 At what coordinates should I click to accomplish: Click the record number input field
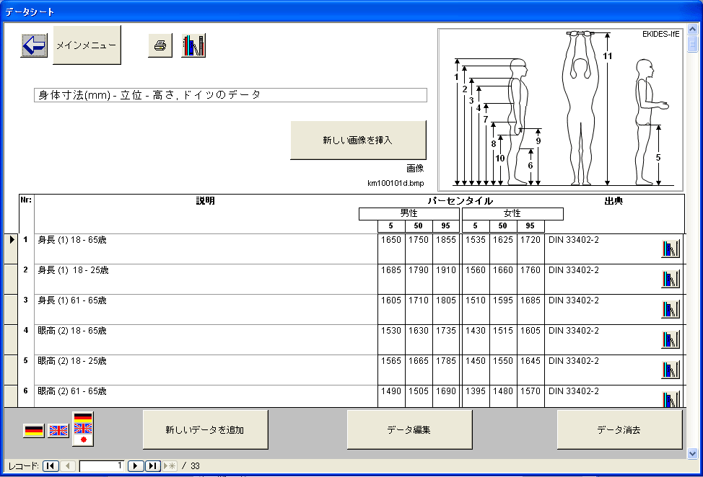coord(101,466)
